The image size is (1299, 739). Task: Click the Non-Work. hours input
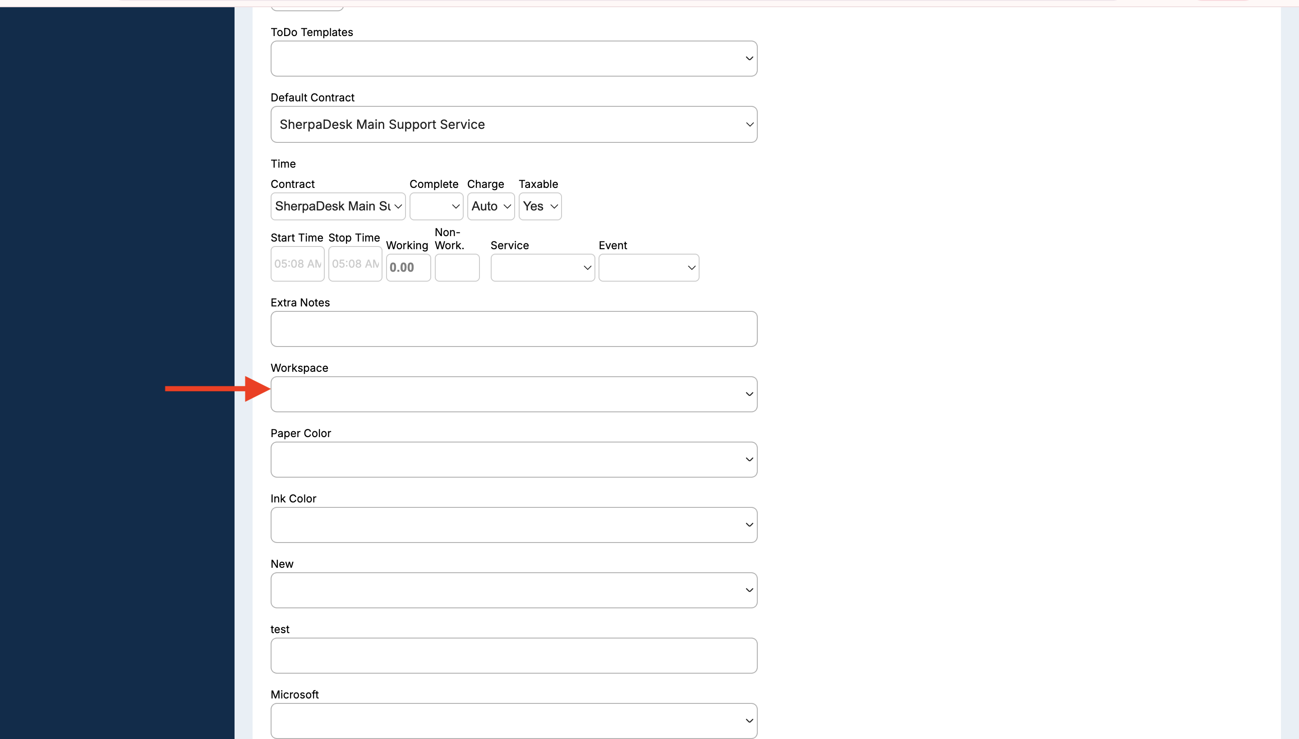click(x=457, y=268)
